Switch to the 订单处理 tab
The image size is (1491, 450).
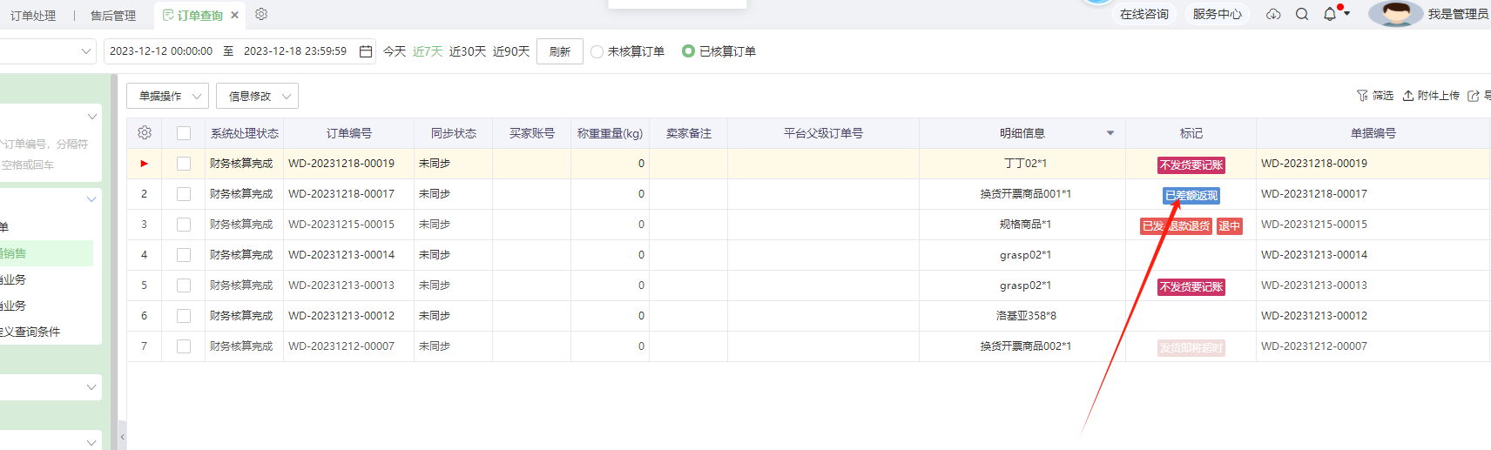coord(33,16)
